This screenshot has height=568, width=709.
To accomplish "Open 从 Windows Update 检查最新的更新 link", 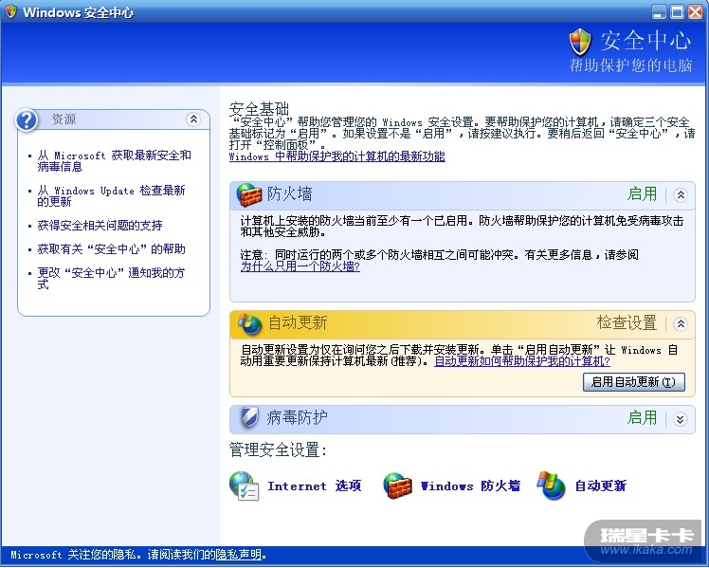I will (x=111, y=196).
